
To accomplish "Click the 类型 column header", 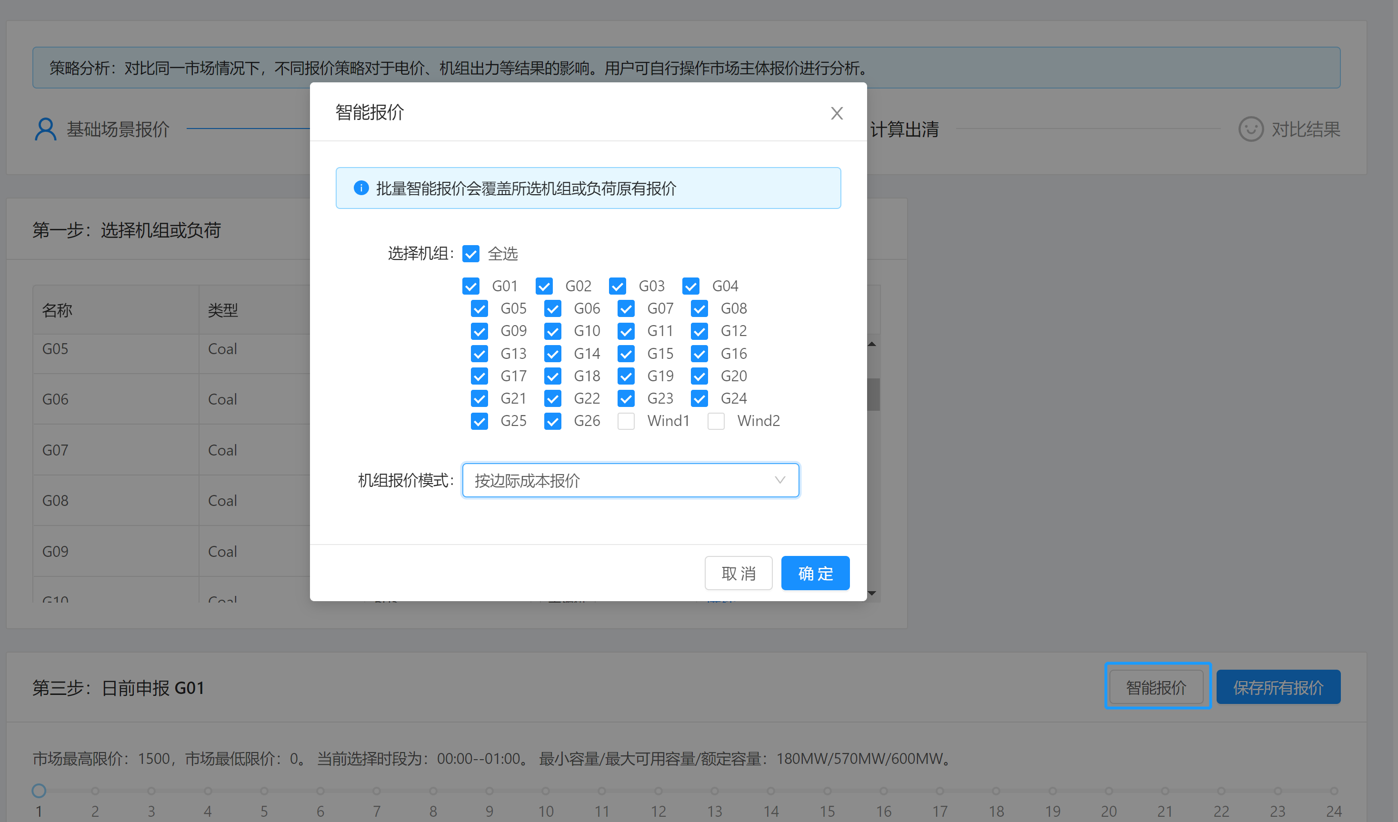I will point(223,310).
